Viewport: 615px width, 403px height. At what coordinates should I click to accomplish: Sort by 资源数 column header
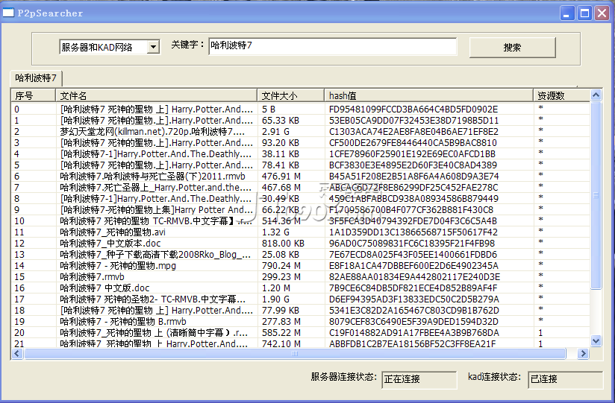click(561, 95)
